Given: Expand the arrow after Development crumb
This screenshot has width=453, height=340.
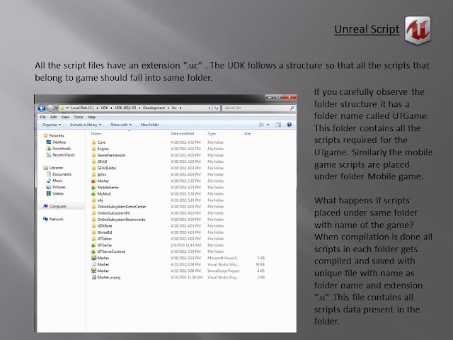Looking at the screenshot, I should [x=168, y=108].
